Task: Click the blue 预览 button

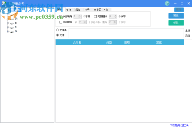Action: tap(176, 16)
